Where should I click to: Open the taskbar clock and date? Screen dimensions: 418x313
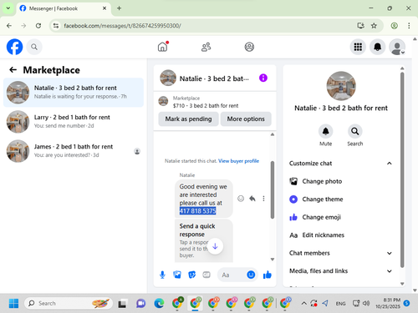[x=388, y=303]
